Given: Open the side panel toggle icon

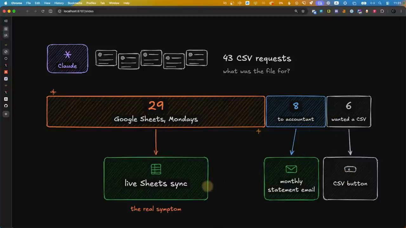Looking at the screenshot, I should [x=50, y=11].
